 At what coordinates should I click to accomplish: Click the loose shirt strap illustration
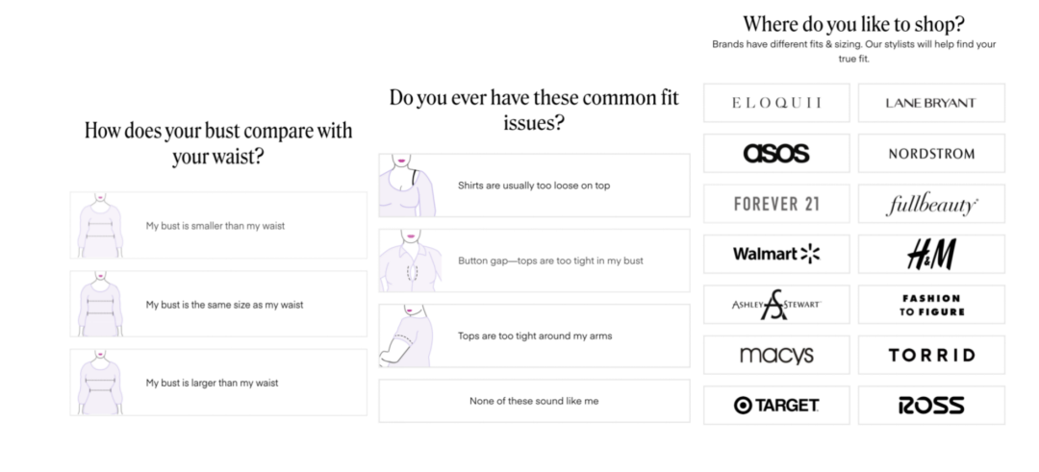[408, 186]
